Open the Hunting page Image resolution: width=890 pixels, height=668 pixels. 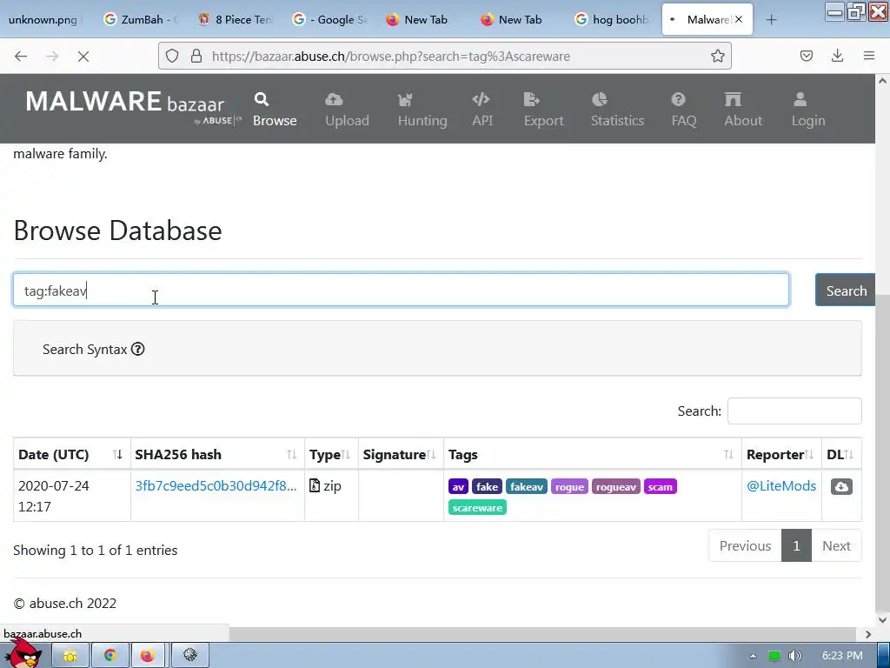(x=422, y=110)
